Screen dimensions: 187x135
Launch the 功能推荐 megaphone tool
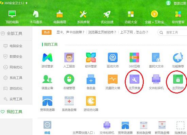178,60
